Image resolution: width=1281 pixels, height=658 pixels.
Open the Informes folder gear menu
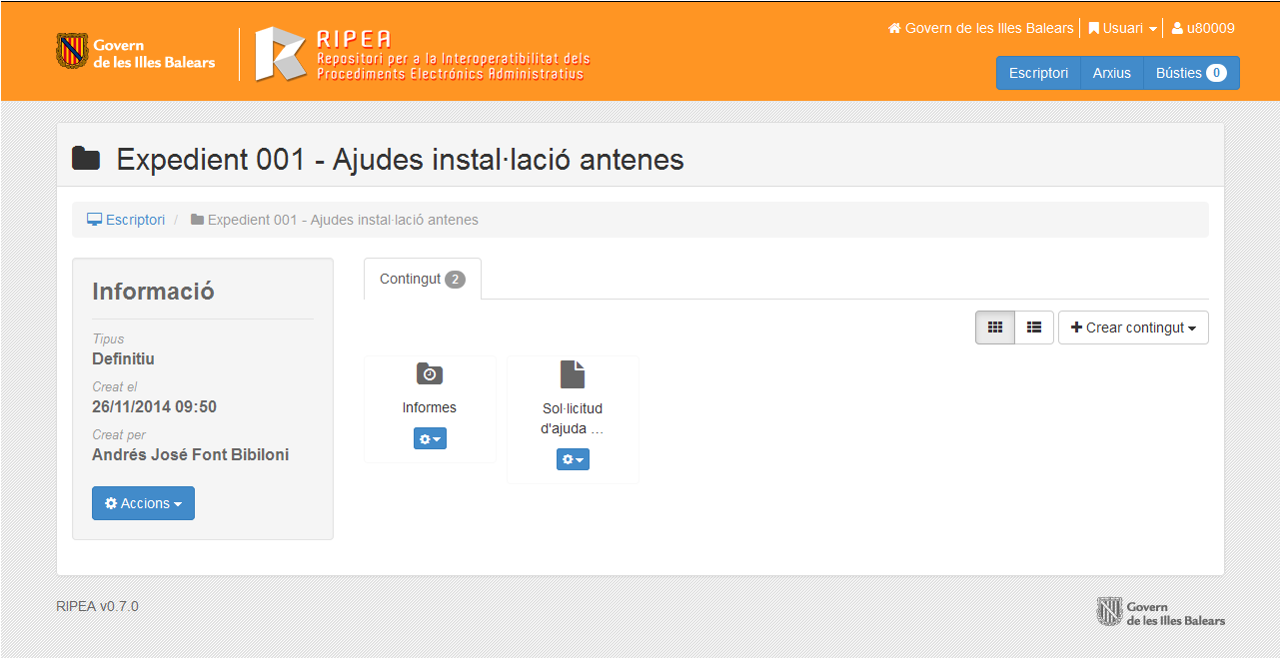pyautogui.click(x=430, y=438)
